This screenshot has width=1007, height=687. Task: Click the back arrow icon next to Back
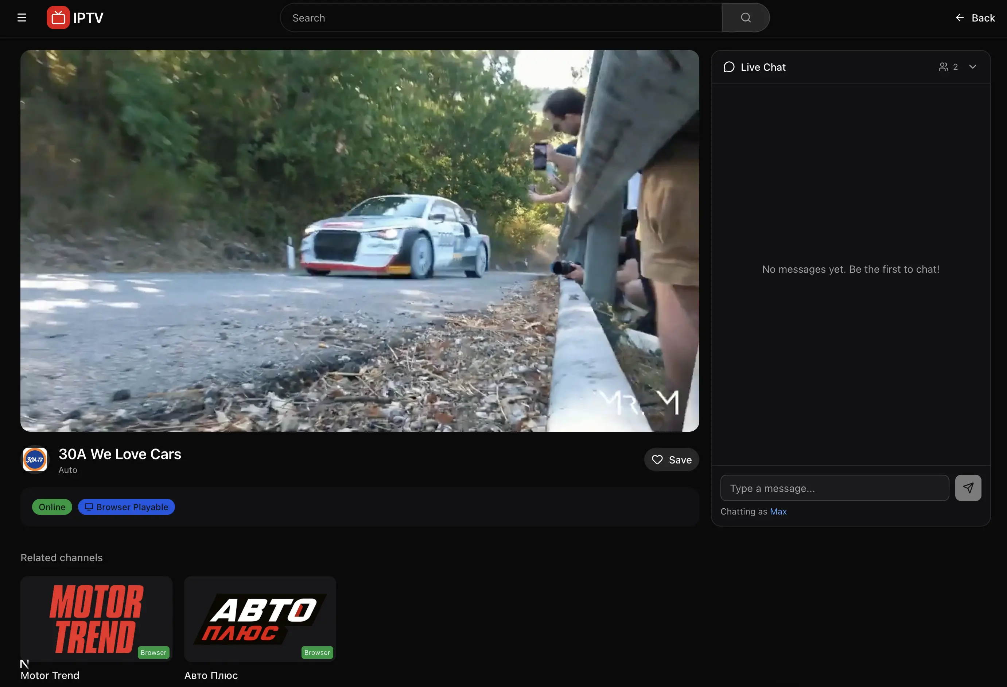pyautogui.click(x=959, y=18)
